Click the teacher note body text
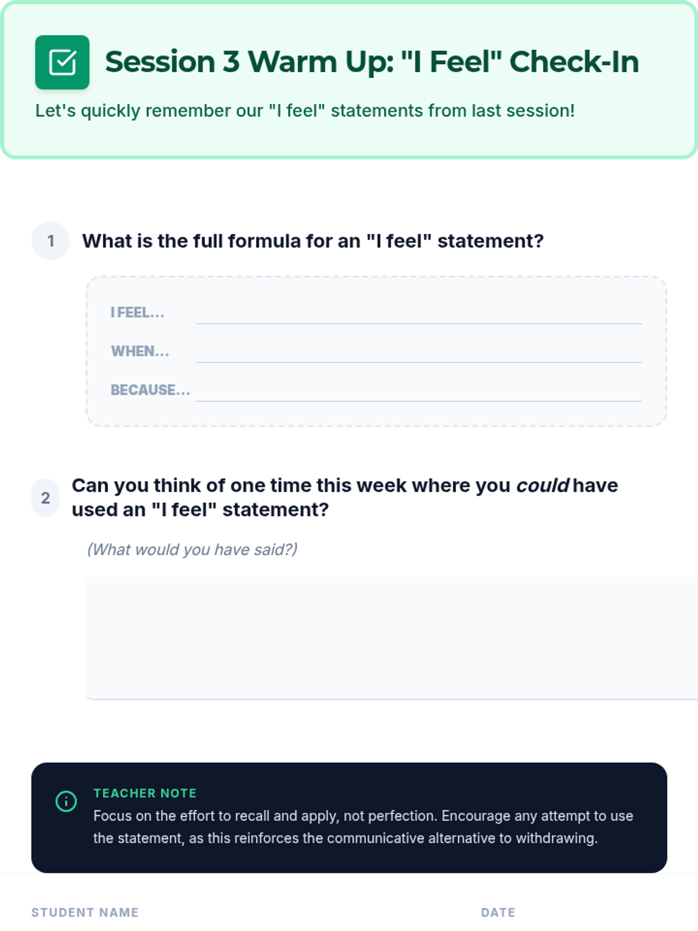This screenshot has height=931, width=698. pos(363,827)
